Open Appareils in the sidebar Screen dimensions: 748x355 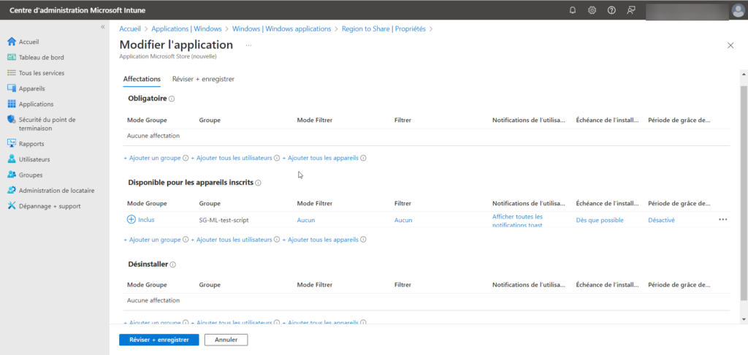pyautogui.click(x=31, y=88)
